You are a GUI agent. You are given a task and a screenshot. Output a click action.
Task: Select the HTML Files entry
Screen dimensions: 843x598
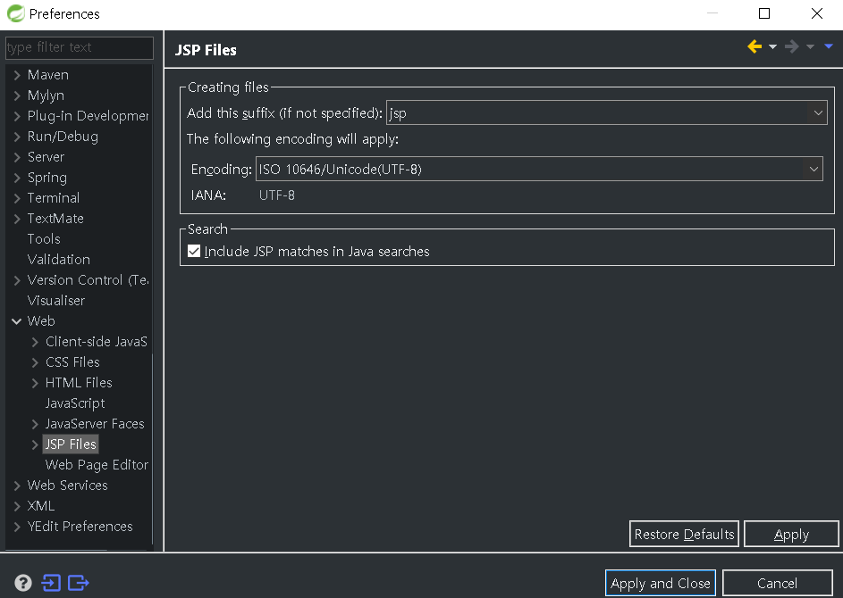[x=79, y=383]
